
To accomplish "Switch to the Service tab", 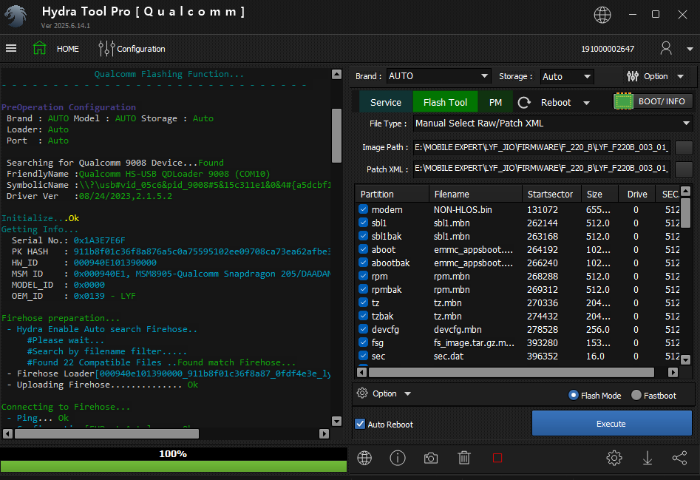I will click(x=386, y=102).
